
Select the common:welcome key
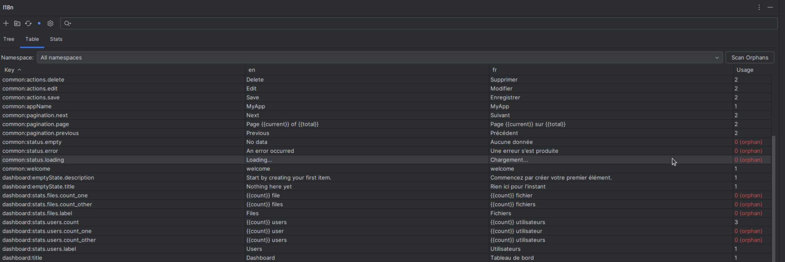[x=26, y=169]
